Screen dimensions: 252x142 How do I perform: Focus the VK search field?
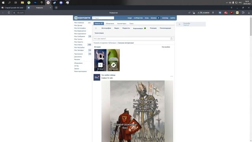[103, 18]
